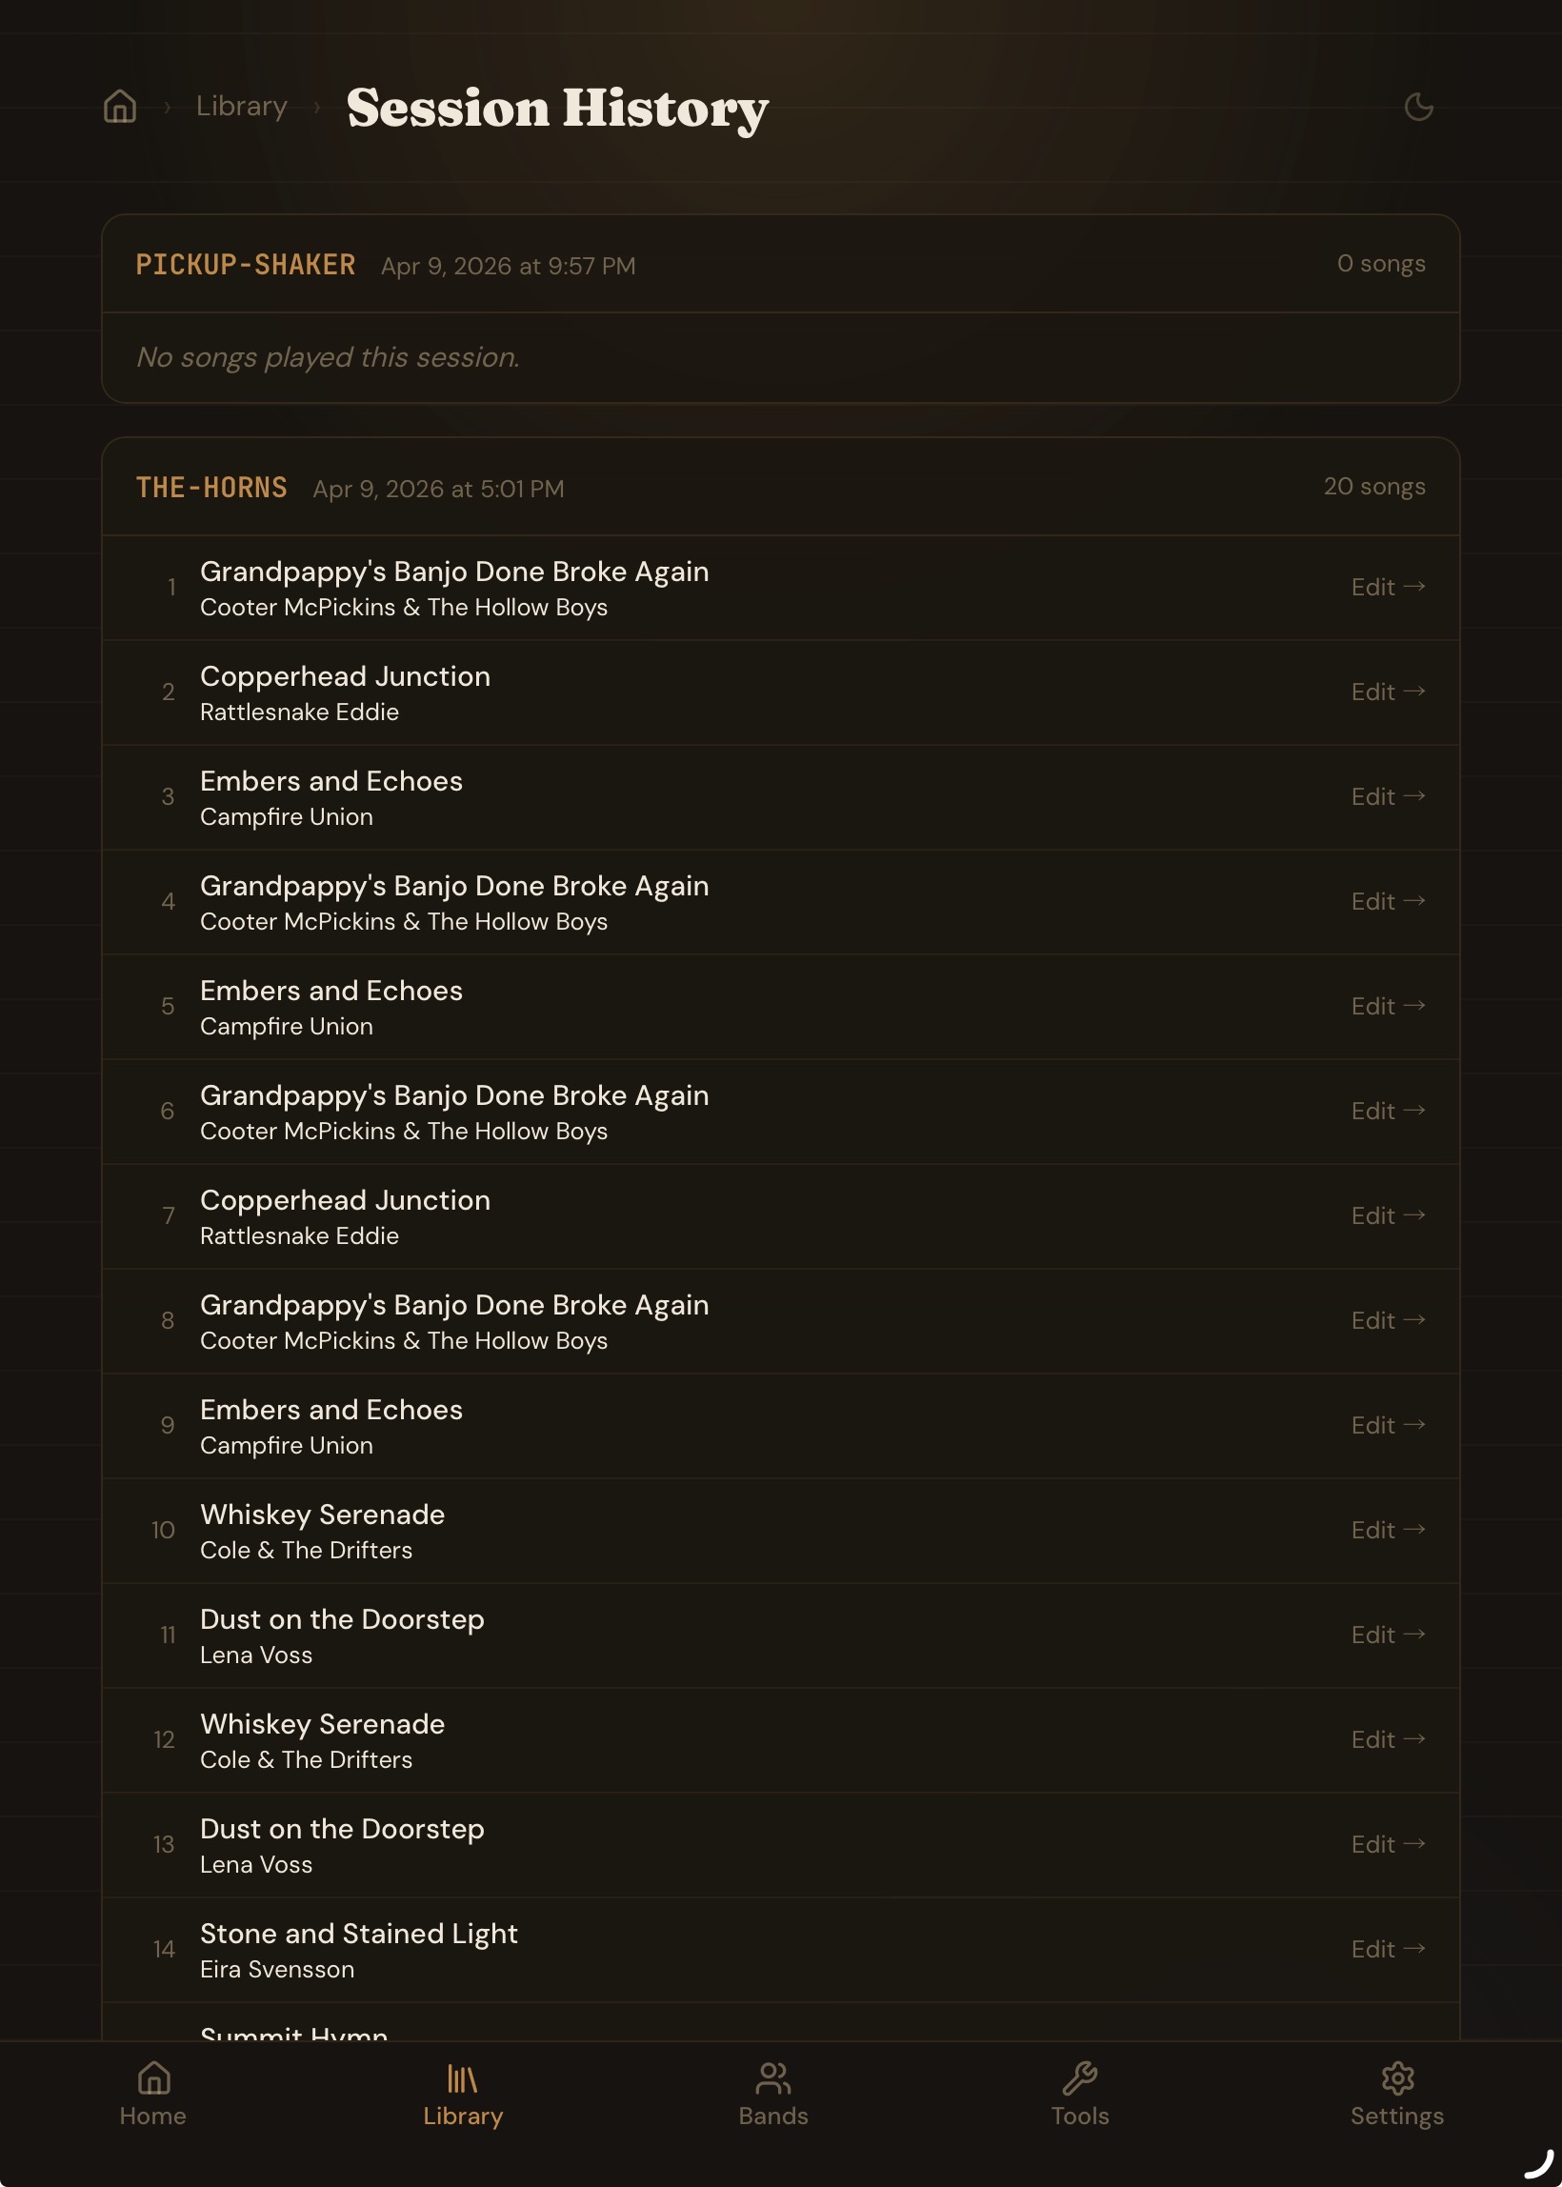Edit Copperhead Junction by Rattlesnake Eddie
Screen dimensions: 1562x2187
[1388, 692]
